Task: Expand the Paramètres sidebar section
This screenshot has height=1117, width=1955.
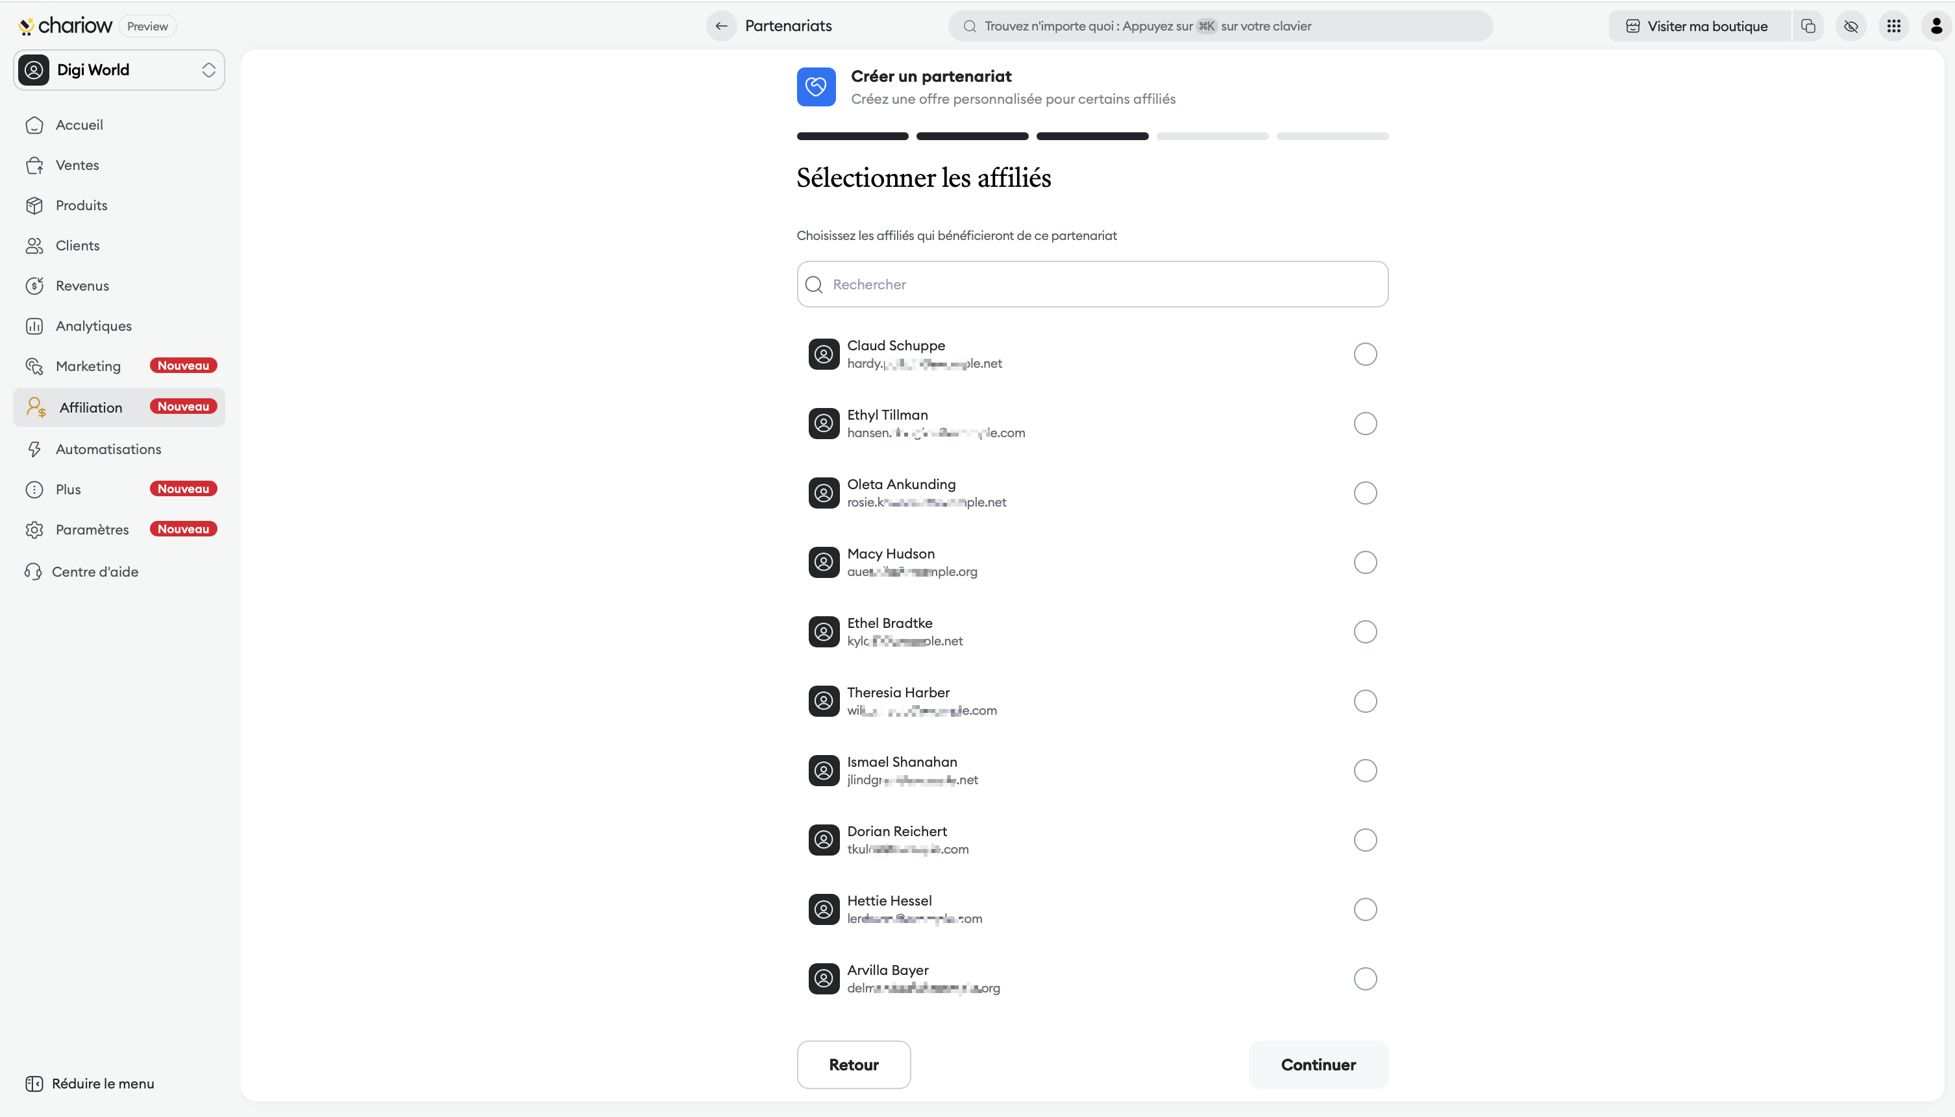Action: tap(92, 529)
